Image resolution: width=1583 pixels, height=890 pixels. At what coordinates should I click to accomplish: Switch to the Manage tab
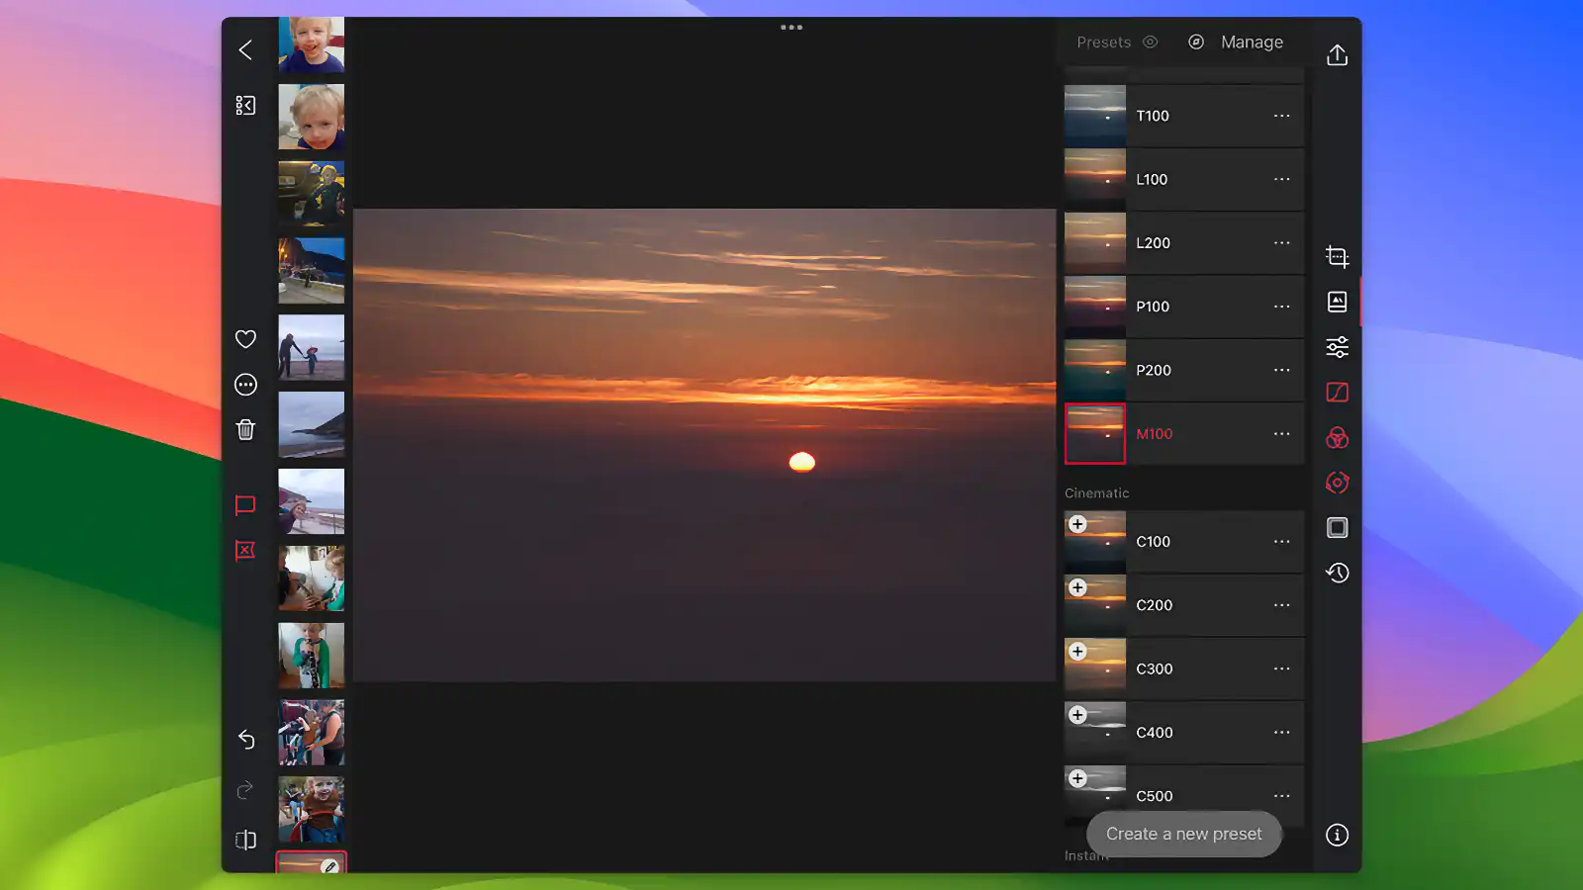(x=1252, y=42)
